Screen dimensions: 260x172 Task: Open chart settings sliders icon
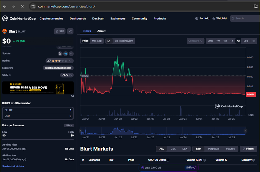pyautogui.click(x=254, y=41)
